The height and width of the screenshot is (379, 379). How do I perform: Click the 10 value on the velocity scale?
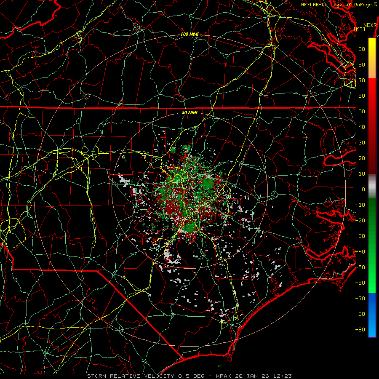coord(362,174)
